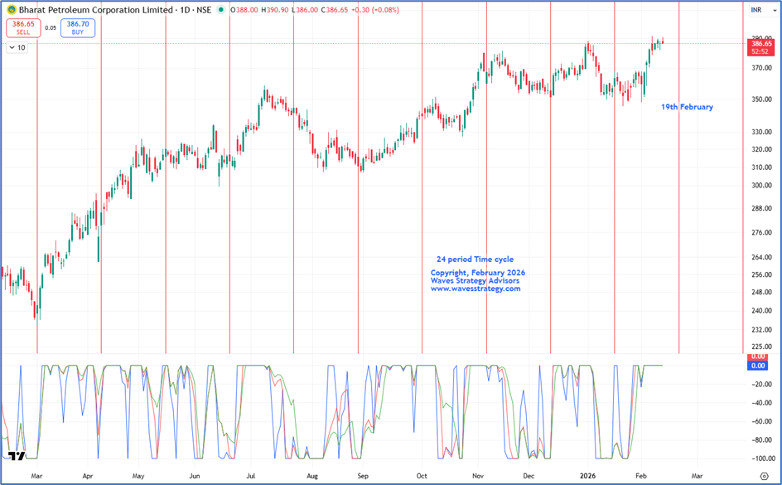Click the '24 period Time cycle' annotation
The width and height of the screenshot is (782, 485).
point(475,259)
